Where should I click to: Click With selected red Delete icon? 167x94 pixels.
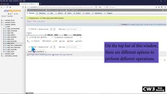tap(68, 41)
